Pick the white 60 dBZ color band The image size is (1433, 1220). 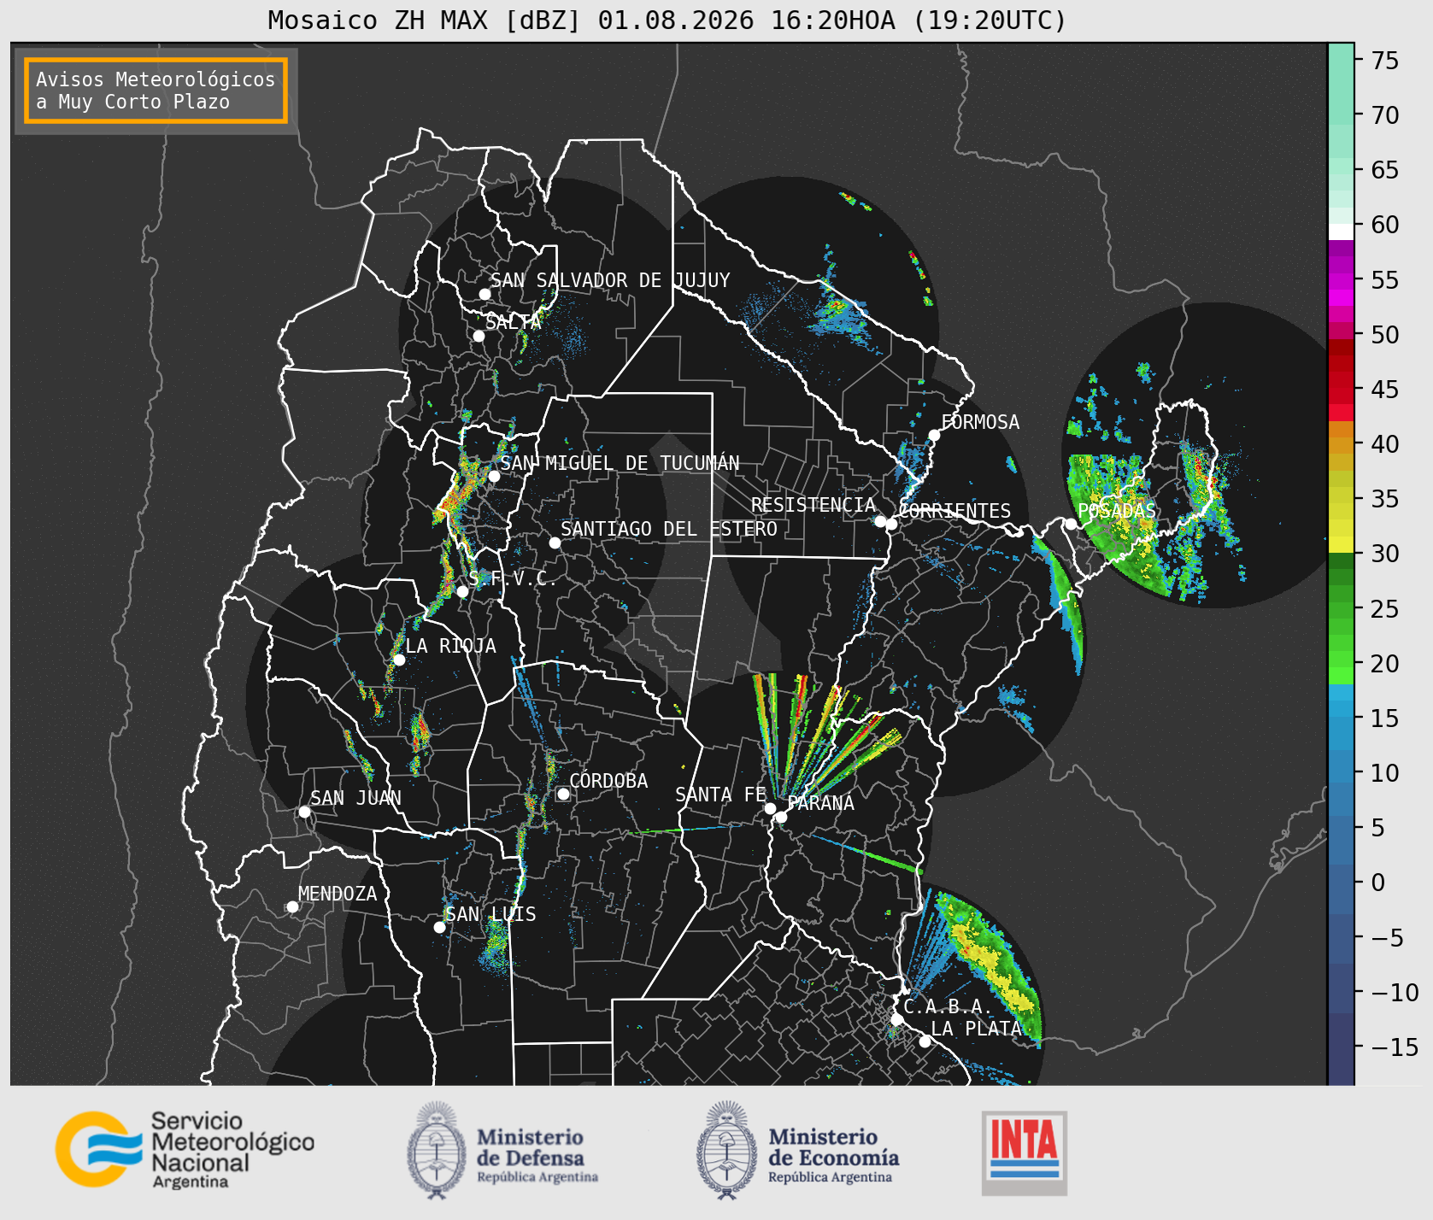(x=1341, y=231)
